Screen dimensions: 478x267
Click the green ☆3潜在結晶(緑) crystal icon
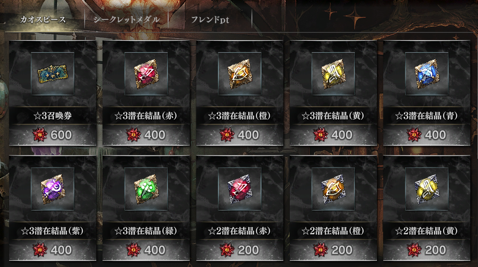tap(146, 189)
